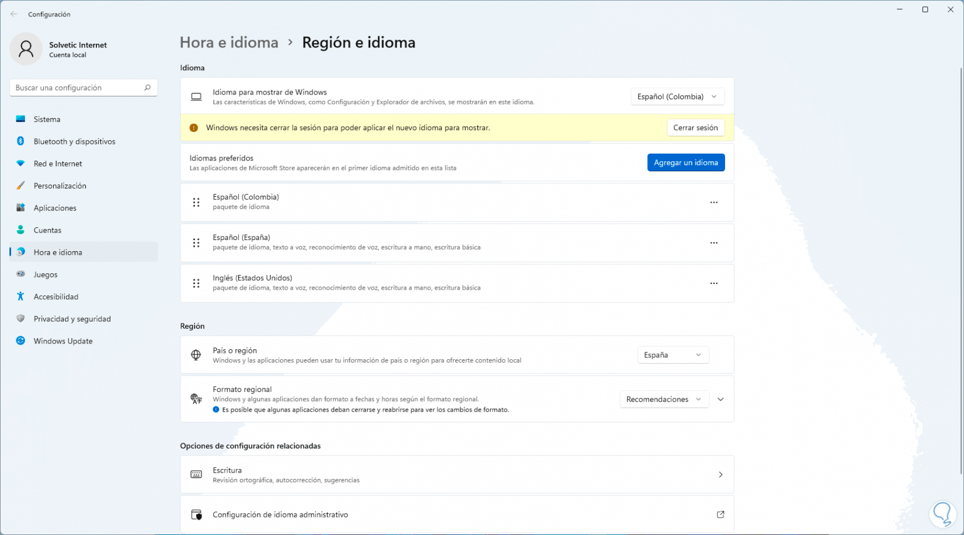Click the globe icon beside País o región
The image size is (964, 535).
pyautogui.click(x=196, y=355)
